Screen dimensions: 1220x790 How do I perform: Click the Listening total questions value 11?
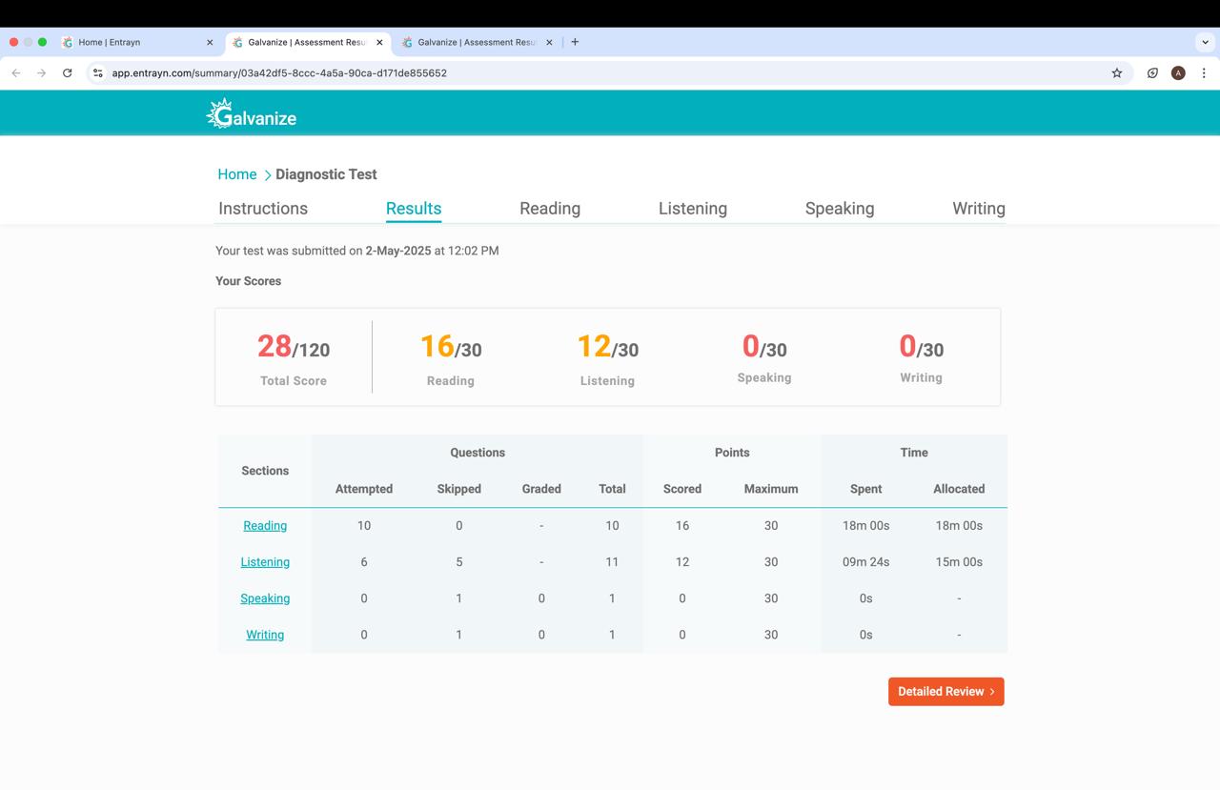pos(612,562)
